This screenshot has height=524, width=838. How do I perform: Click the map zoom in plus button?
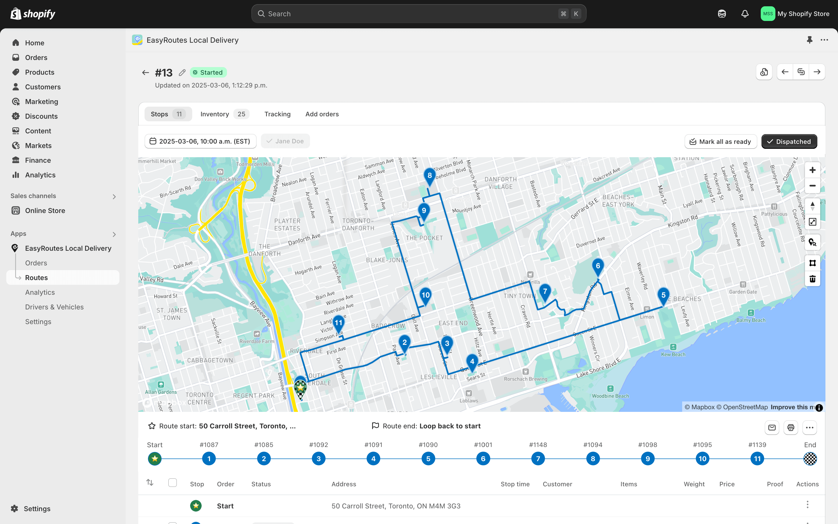click(x=812, y=170)
